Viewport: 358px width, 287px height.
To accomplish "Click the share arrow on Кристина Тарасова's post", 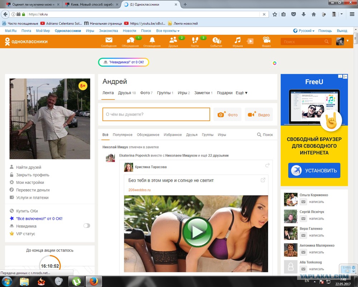I will pyautogui.click(x=267, y=165).
